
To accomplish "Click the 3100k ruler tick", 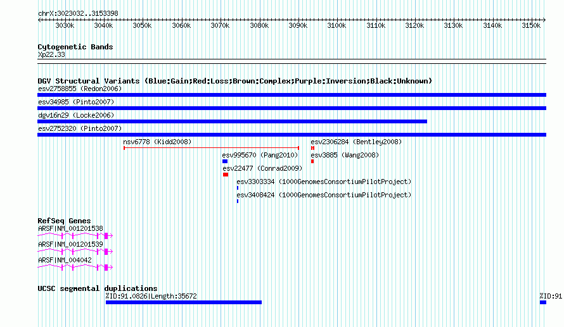I will (337, 25).
